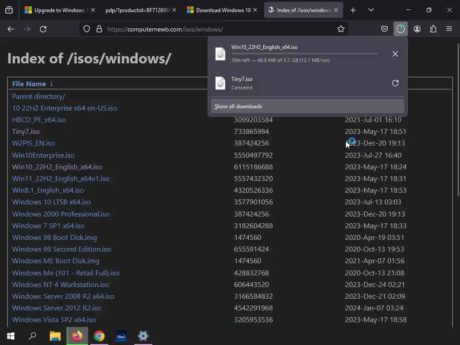Toggle the downloads panel button
Image resolution: width=460 pixels, height=345 pixels.
tap(400, 29)
